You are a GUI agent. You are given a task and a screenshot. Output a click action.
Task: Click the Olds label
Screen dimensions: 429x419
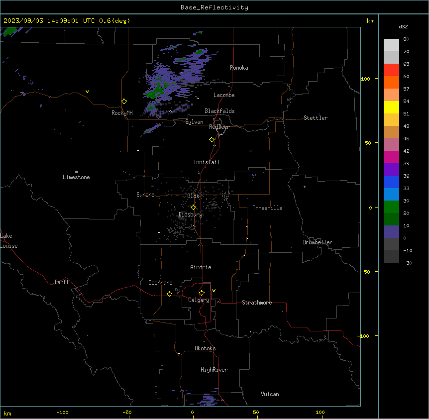coord(193,196)
